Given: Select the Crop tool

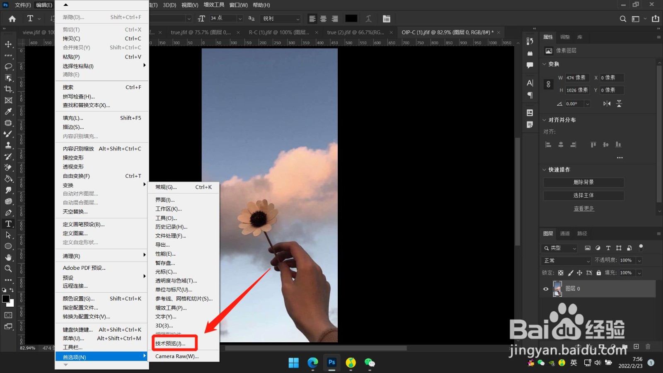Looking at the screenshot, I should [8, 89].
